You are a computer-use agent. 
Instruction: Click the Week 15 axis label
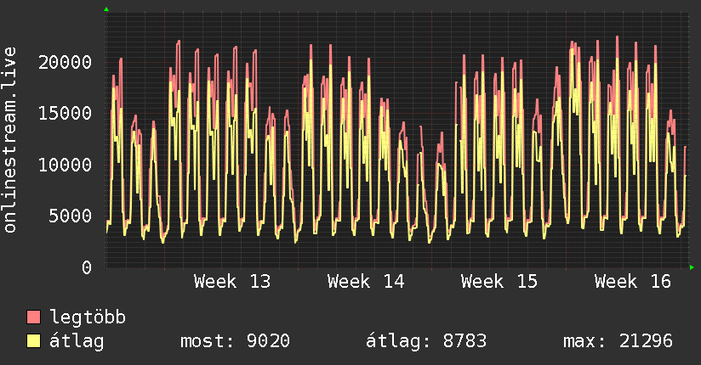(x=499, y=282)
